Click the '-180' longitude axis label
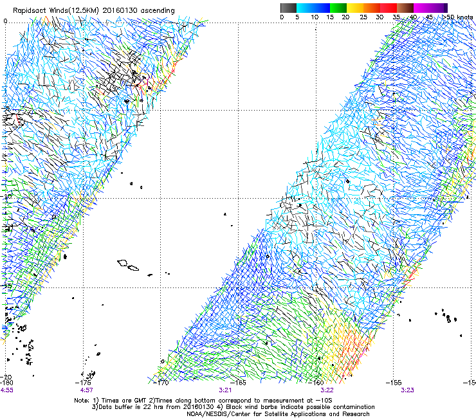476x418 pixels. [6, 383]
